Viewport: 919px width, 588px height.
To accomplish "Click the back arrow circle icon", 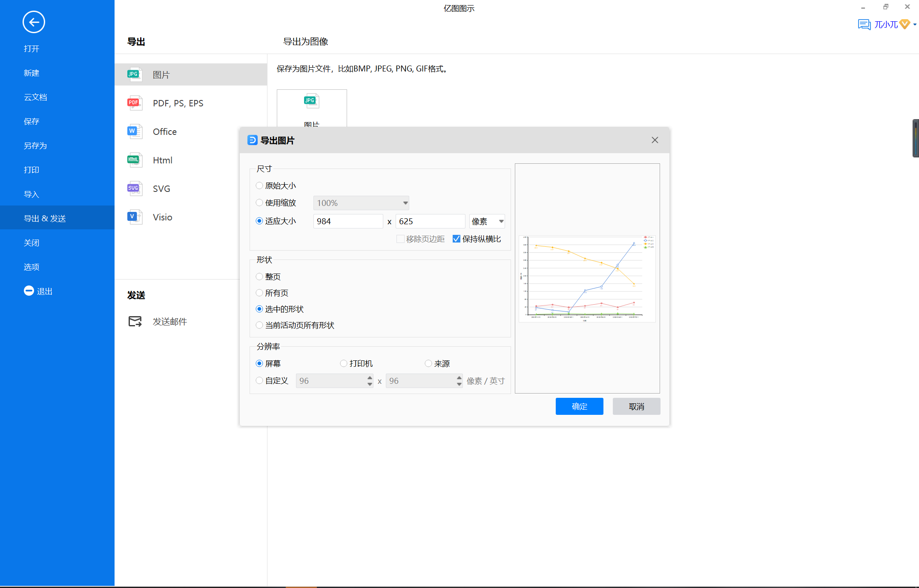I will [34, 22].
